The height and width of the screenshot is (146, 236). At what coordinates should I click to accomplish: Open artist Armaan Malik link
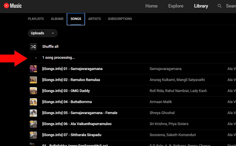[x=160, y=102]
